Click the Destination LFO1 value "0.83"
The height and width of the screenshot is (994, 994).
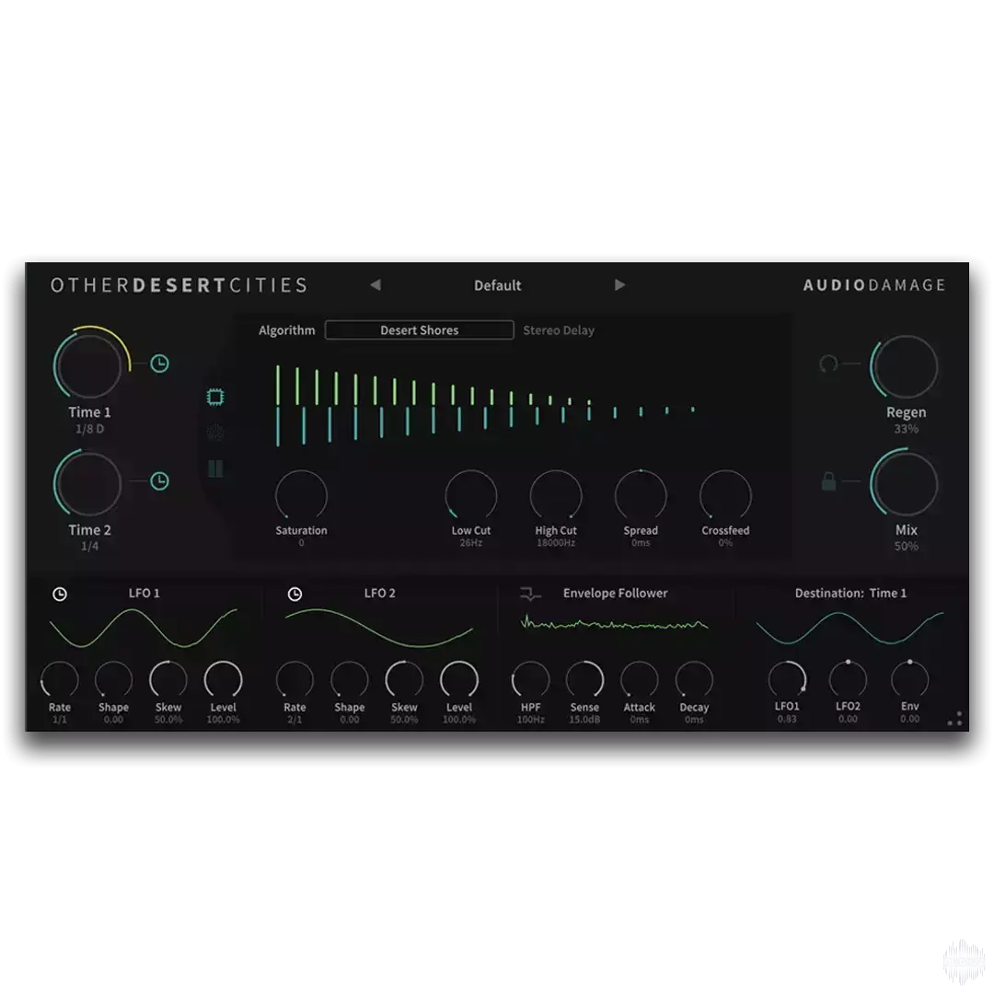click(787, 719)
